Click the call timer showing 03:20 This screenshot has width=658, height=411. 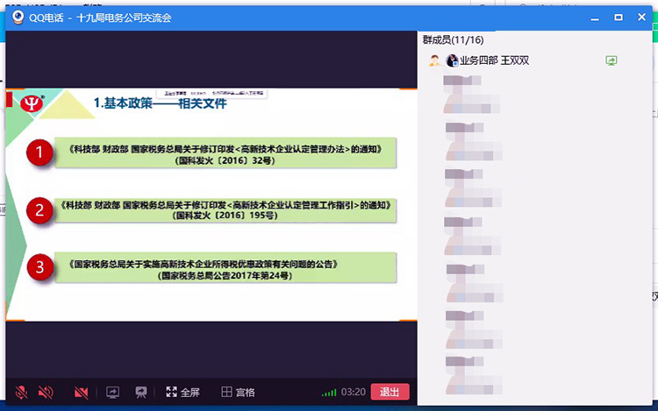(353, 393)
